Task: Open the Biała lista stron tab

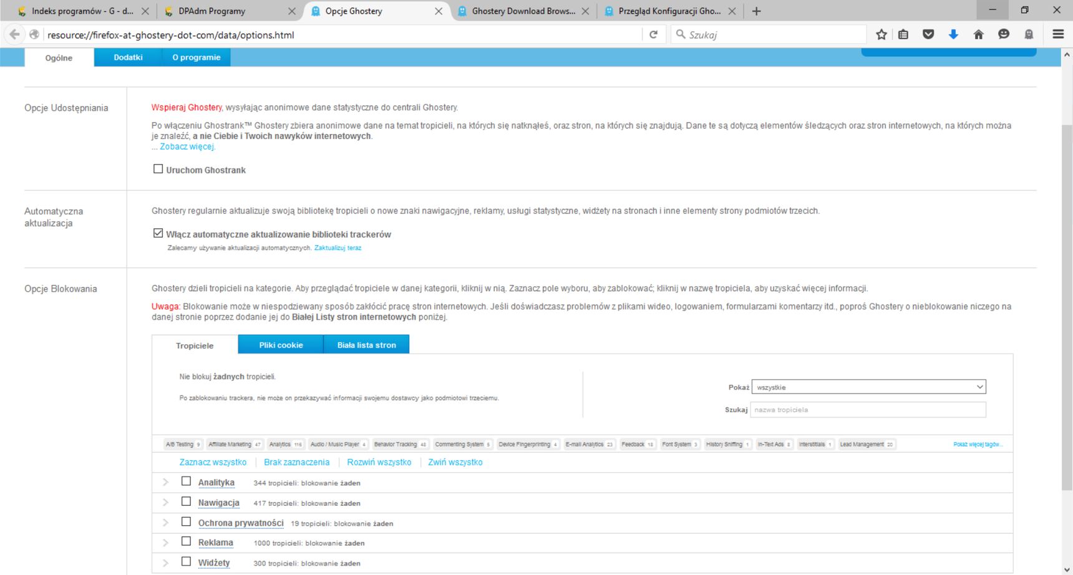Action: pos(367,345)
